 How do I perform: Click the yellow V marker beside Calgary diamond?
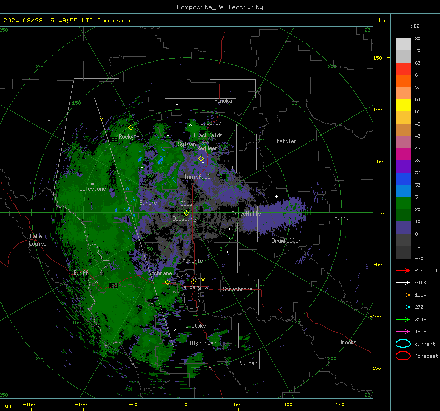pos(203,280)
